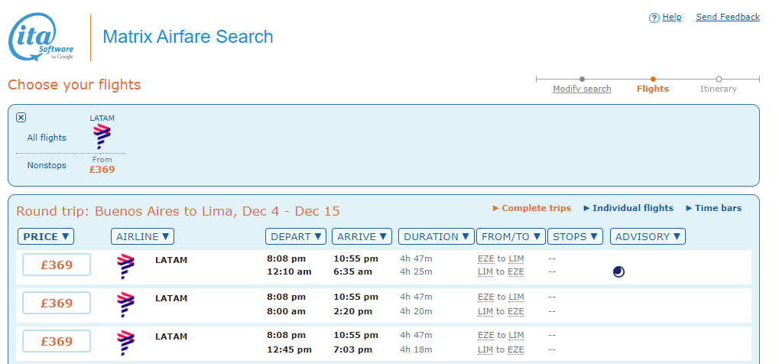779x364 pixels.
Task: Open the AIRLINE sort dropdown
Action: 143,237
